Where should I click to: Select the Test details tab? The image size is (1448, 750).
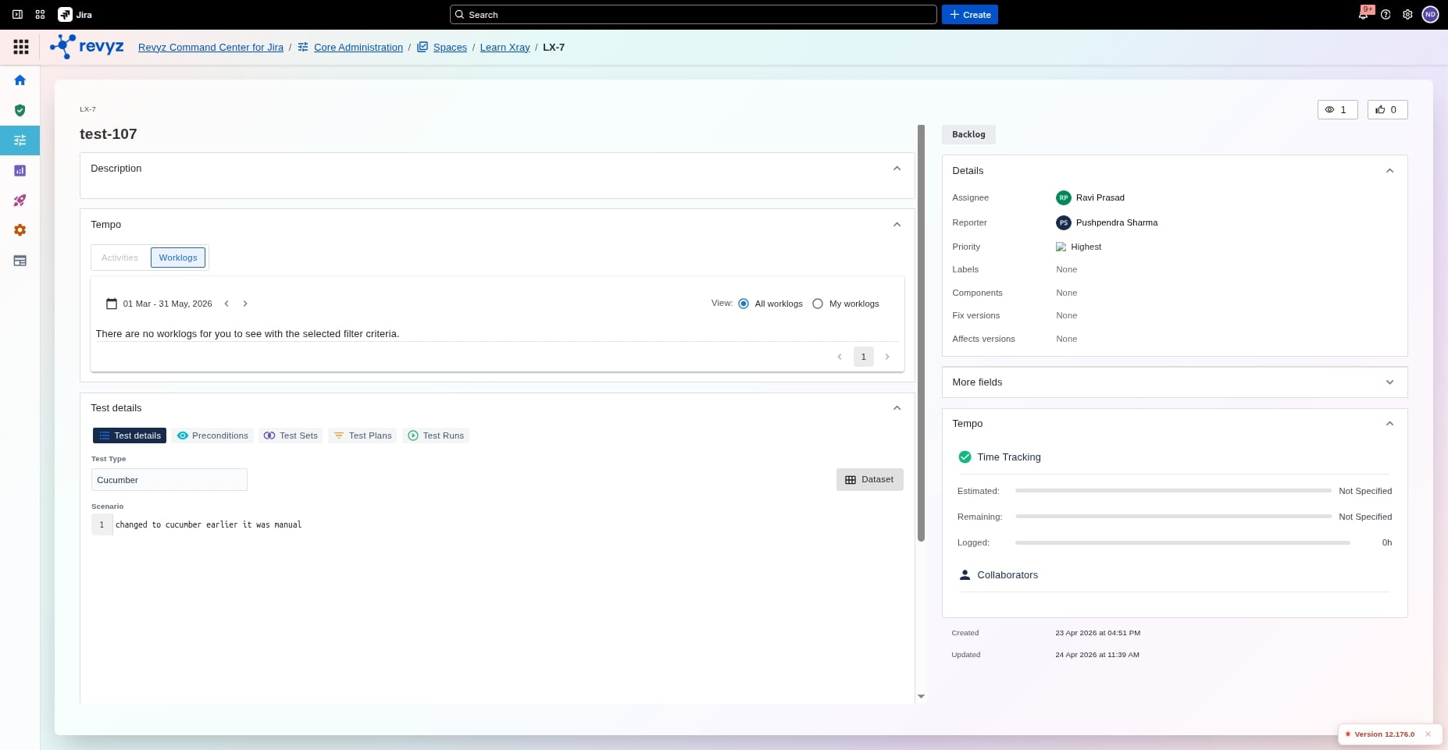click(130, 435)
